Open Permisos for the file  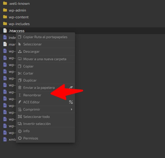tap(45, 138)
